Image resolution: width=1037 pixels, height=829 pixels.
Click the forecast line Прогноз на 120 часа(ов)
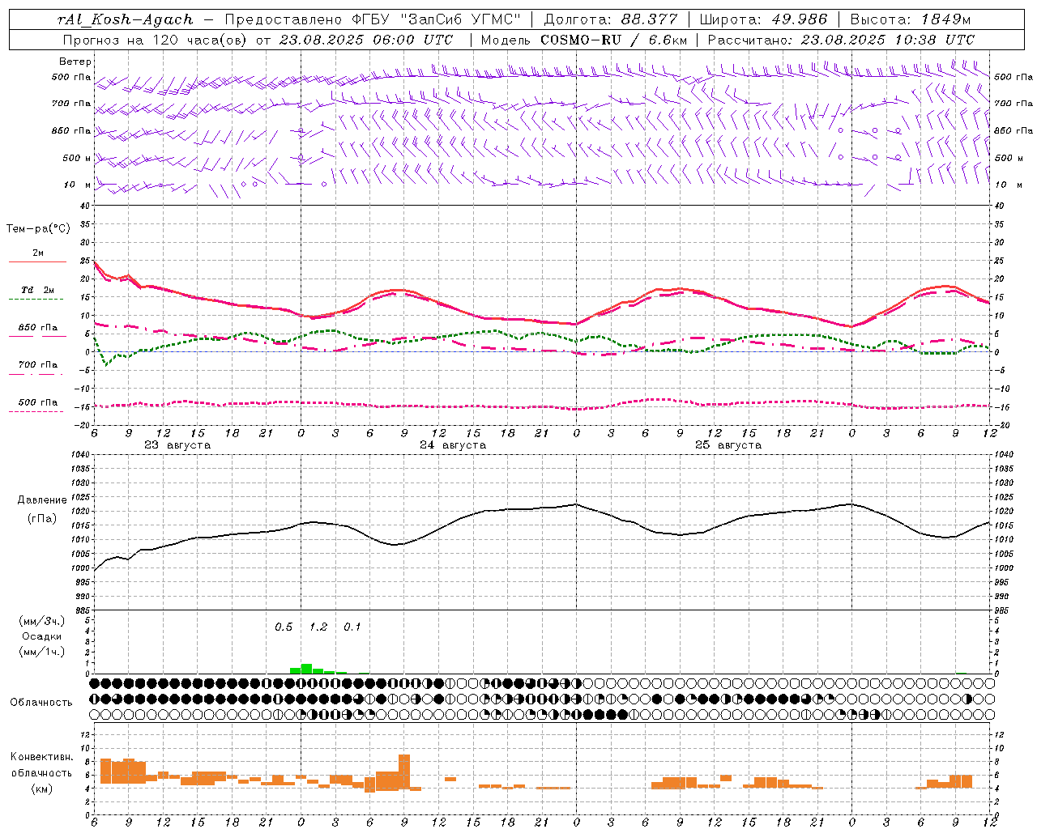point(156,39)
